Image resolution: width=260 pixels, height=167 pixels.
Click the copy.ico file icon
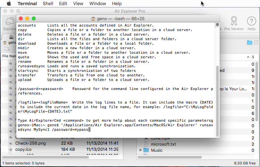10,149
